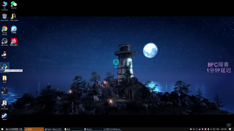Open the red NetEase Cloud Music icon
The image size is (234, 131).
14,42
